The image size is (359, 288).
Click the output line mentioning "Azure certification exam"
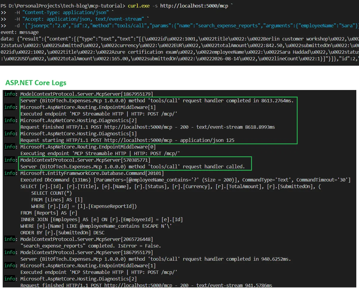[179, 52]
